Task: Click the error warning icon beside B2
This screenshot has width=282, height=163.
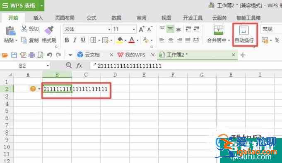Action: click(x=33, y=89)
